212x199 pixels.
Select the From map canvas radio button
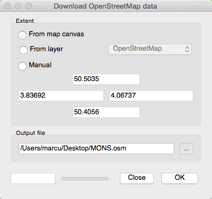pos(22,35)
